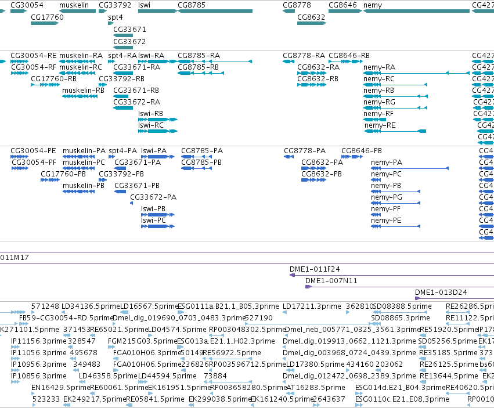Open transcript Iswi-RA

(x=152, y=56)
